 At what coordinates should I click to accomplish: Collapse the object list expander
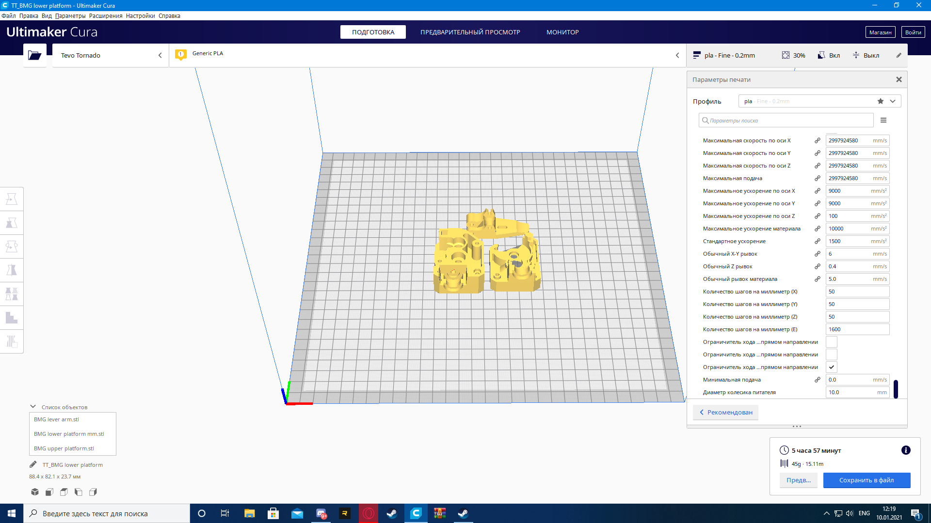[33, 407]
